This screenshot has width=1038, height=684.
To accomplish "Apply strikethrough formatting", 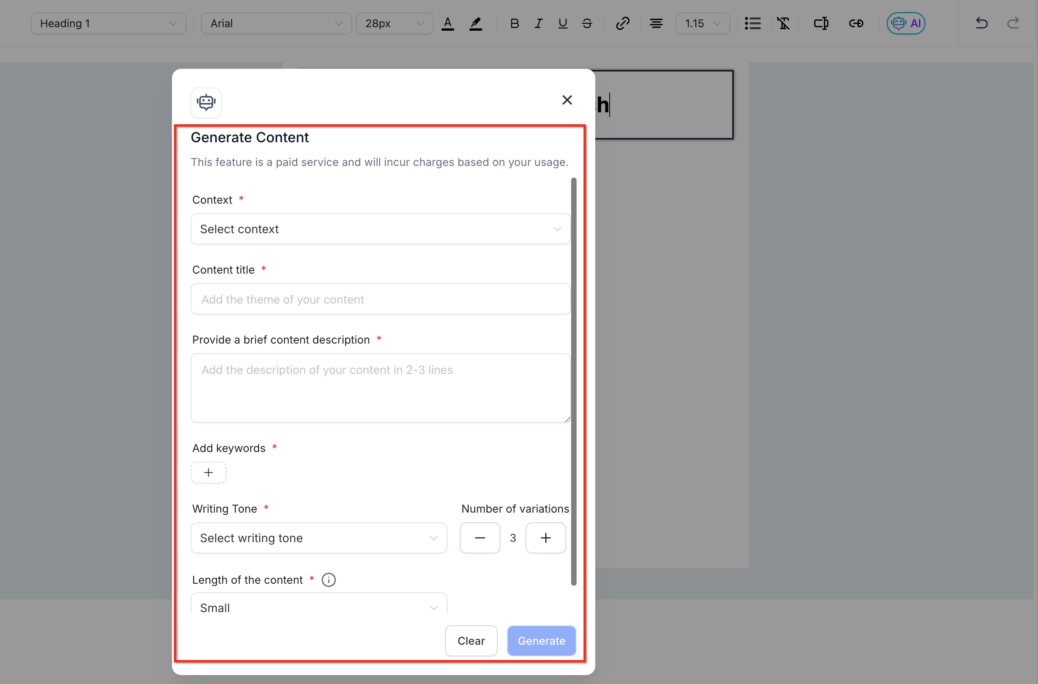I will pyautogui.click(x=587, y=24).
